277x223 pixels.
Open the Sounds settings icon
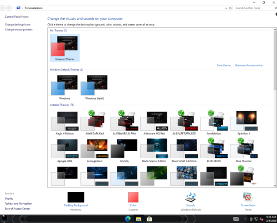[191, 197]
